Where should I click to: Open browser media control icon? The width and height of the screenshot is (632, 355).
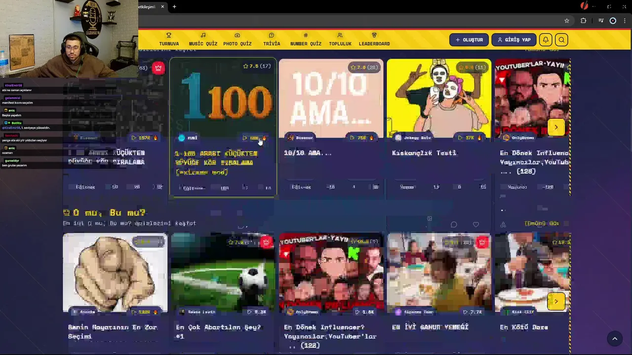pos(601,21)
